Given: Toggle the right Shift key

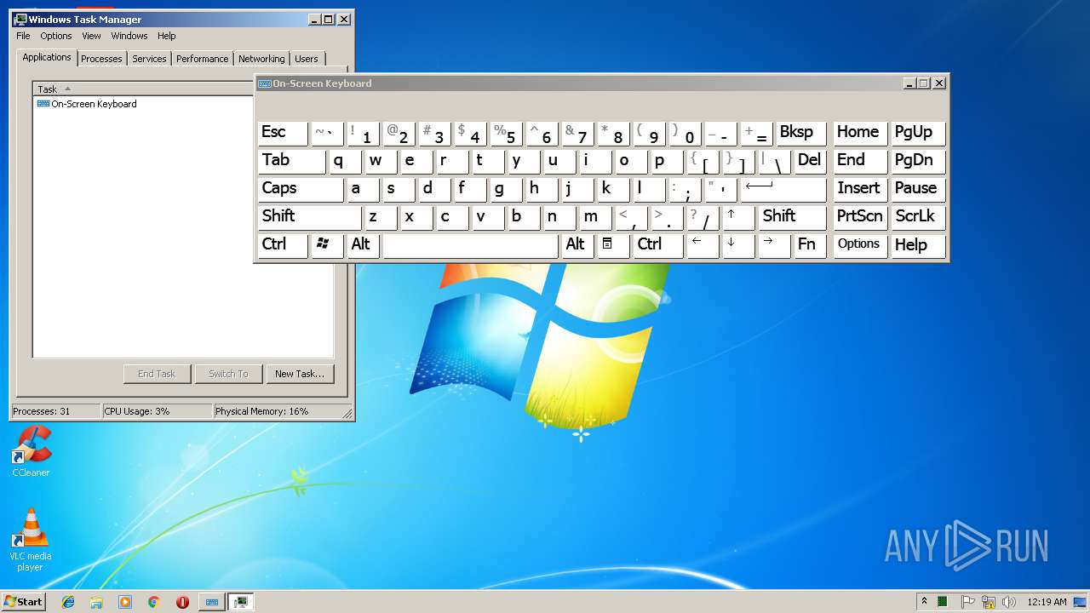Looking at the screenshot, I should (x=792, y=217).
